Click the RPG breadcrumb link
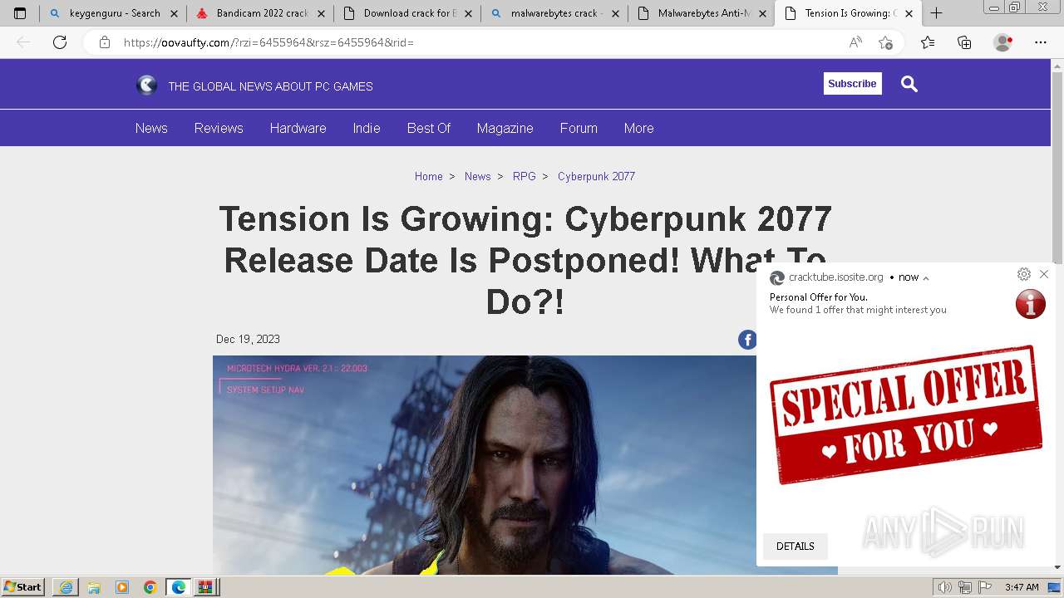The image size is (1064, 598). [x=524, y=176]
